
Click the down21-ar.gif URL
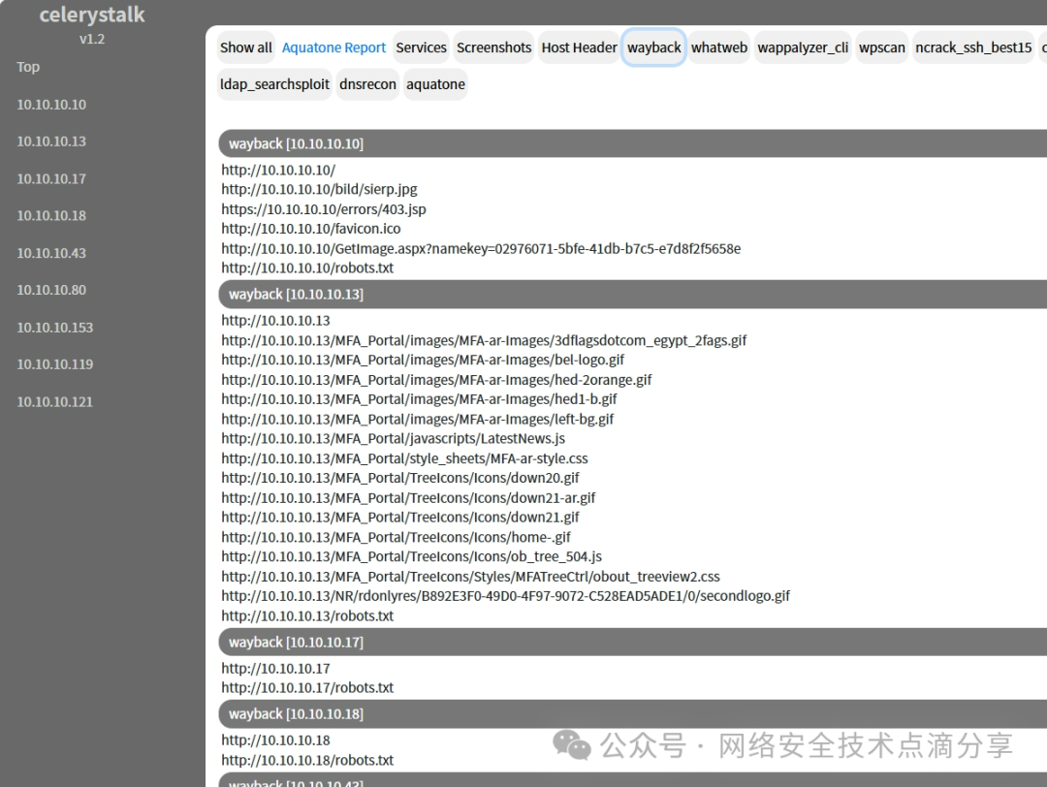(x=408, y=498)
